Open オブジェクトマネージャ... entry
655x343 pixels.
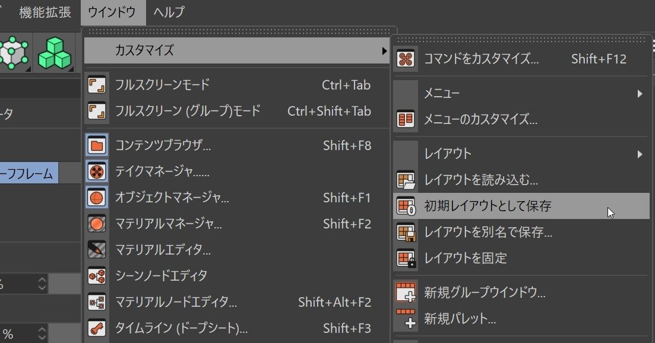click(236, 198)
